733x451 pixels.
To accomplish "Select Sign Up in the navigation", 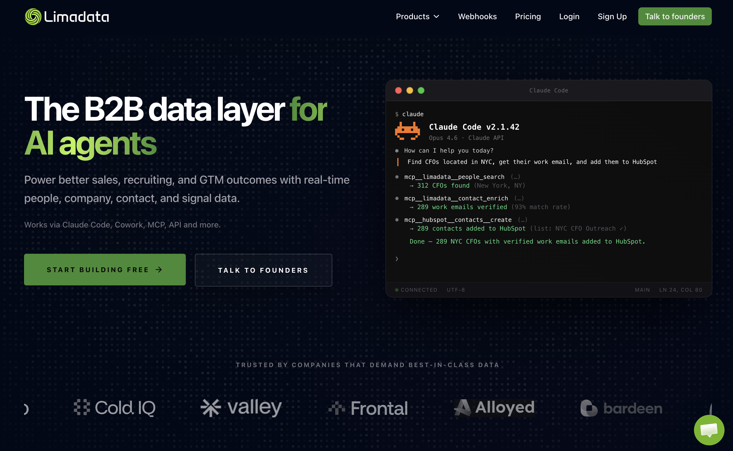I will point(612,16).
